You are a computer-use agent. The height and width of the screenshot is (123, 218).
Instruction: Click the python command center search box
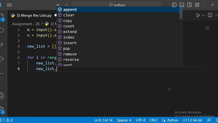point(116,5)
